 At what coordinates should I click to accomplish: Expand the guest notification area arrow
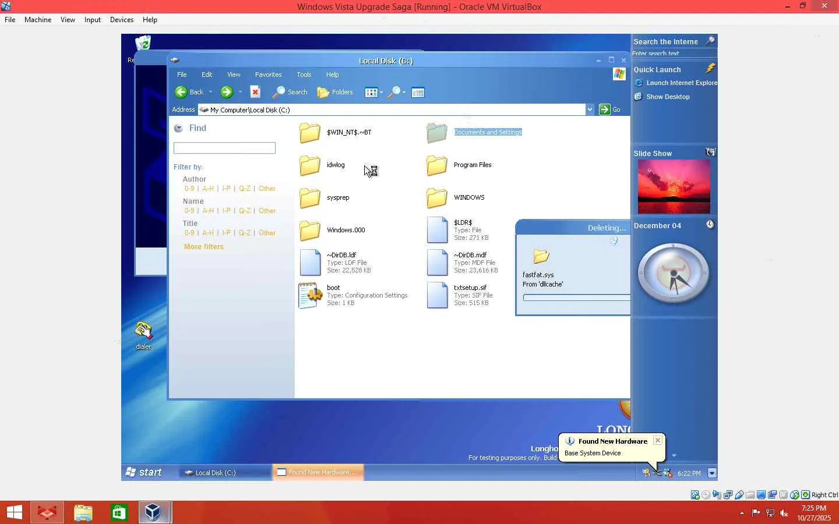(x=712, y=473)
